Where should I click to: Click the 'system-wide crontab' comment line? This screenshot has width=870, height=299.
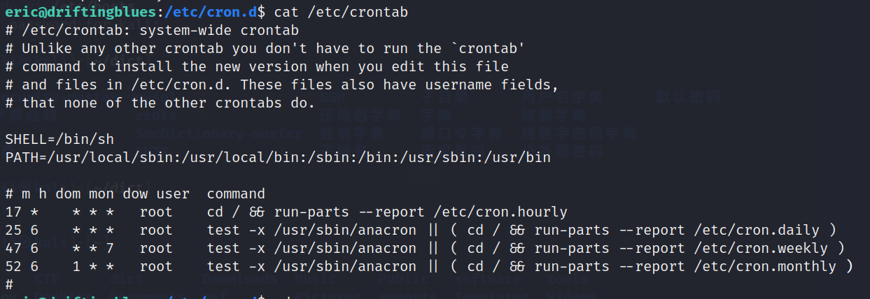coord(152,31)
